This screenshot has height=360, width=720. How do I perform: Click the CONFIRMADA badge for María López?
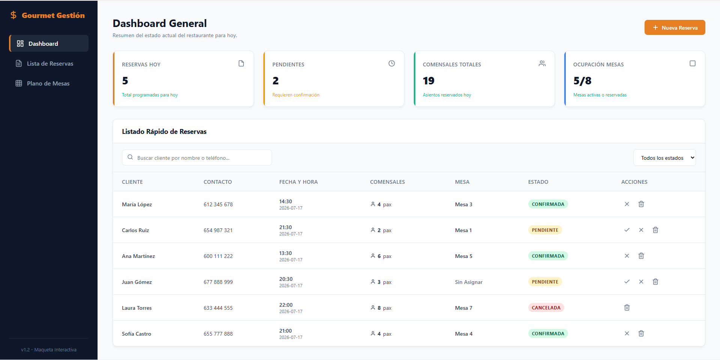tap(548, 204)
